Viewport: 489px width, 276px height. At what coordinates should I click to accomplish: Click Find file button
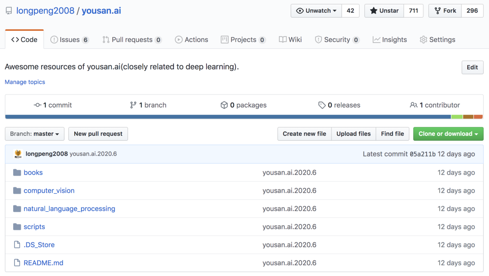(393, 133)
